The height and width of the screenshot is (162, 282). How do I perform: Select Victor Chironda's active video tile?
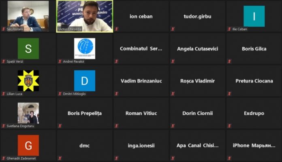[85, 16]
